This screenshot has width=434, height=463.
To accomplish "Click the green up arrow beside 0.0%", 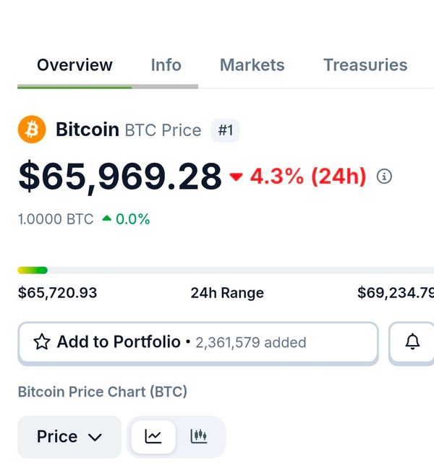I will 107,218.
